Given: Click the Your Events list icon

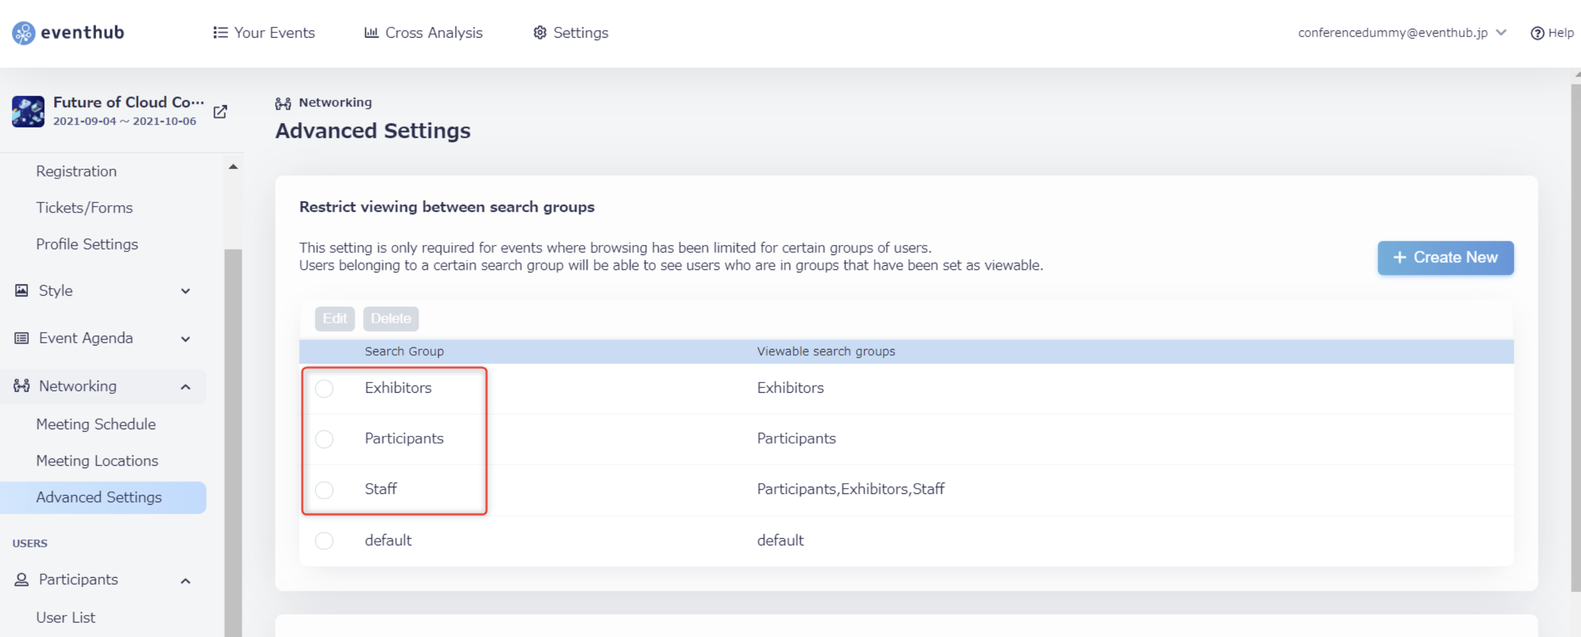Looking at the screenshot, I should click(x=221, y=32).
